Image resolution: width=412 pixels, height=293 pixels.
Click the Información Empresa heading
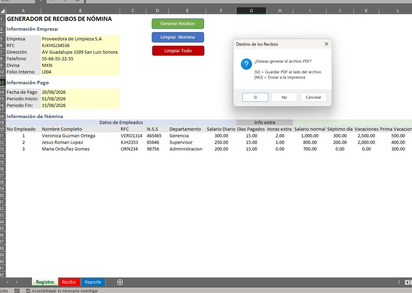coord(32,29)
